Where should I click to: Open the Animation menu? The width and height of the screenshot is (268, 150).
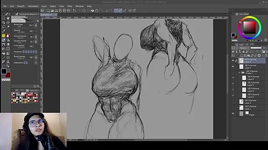(x=33, y=6)
